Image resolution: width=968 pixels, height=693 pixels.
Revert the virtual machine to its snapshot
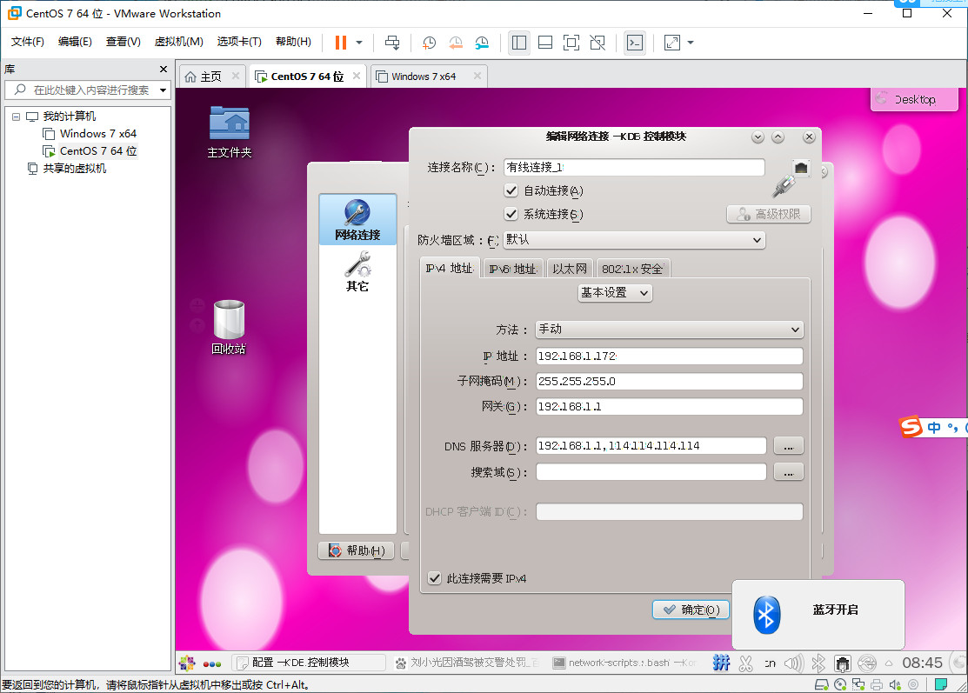point(456,43)
